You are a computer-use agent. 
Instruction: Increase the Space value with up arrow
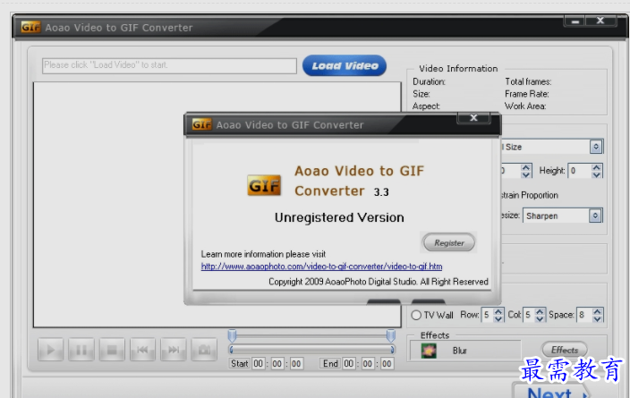click(x=598, y=311)
